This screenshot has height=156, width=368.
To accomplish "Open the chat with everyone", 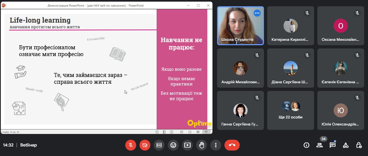I will coord(333,145).
